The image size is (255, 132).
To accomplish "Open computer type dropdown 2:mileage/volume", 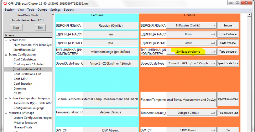I will 192,52.
